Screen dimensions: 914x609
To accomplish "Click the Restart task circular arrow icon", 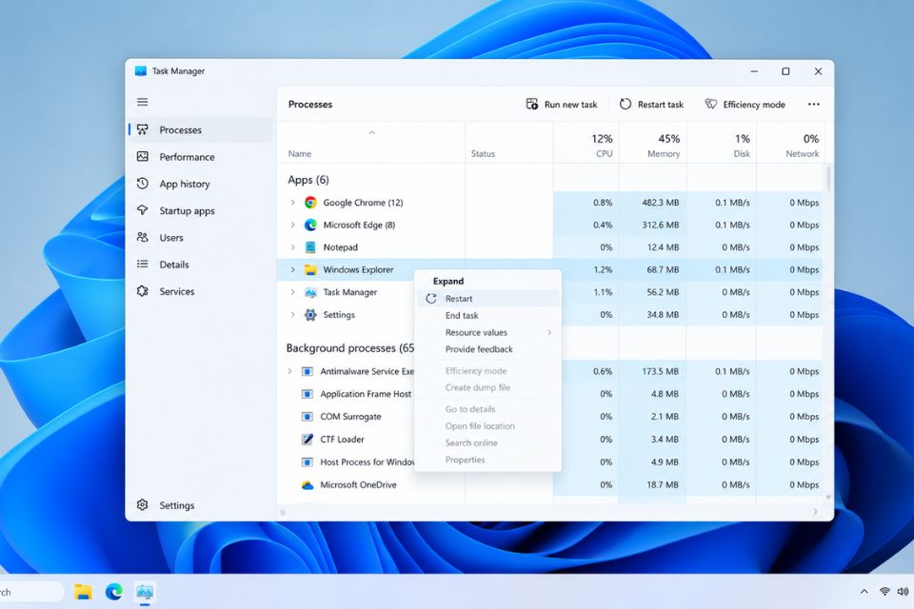I will pos(625,104).
